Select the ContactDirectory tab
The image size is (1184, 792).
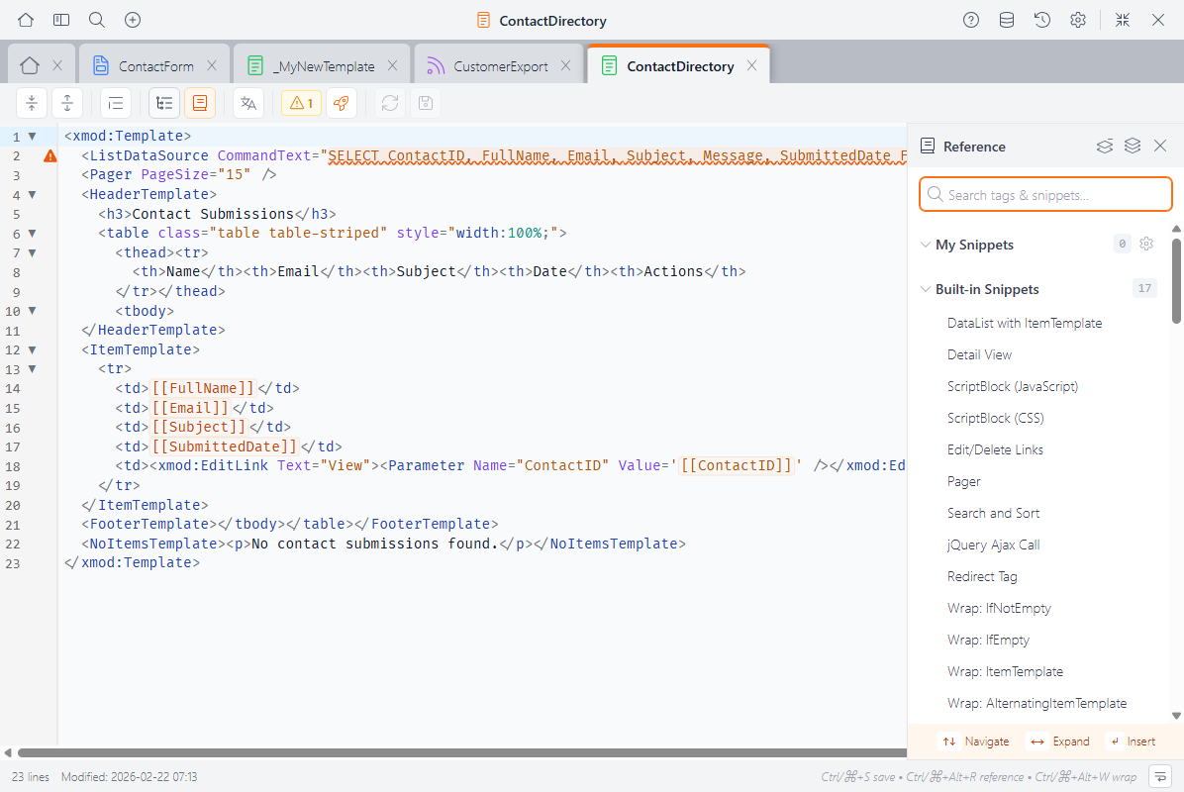click(679, 66)
